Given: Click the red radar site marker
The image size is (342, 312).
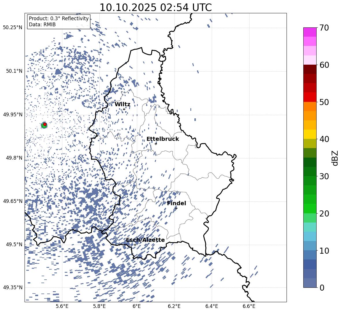Looking at the screenshot, I should pos(45,124).
